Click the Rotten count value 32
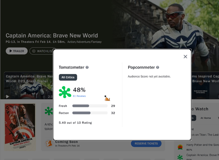This screenshot has height=160, width=219. click(x=113, y=113)
